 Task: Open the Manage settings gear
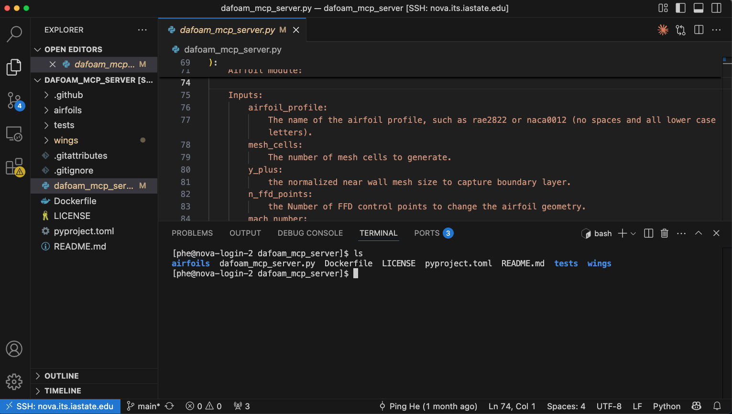click(x=14, y=381)
